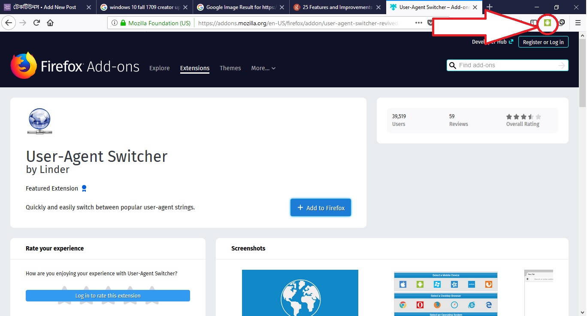
Task: Switch to 25 Features and Improvements tab
Action: (x=337, y=7)
